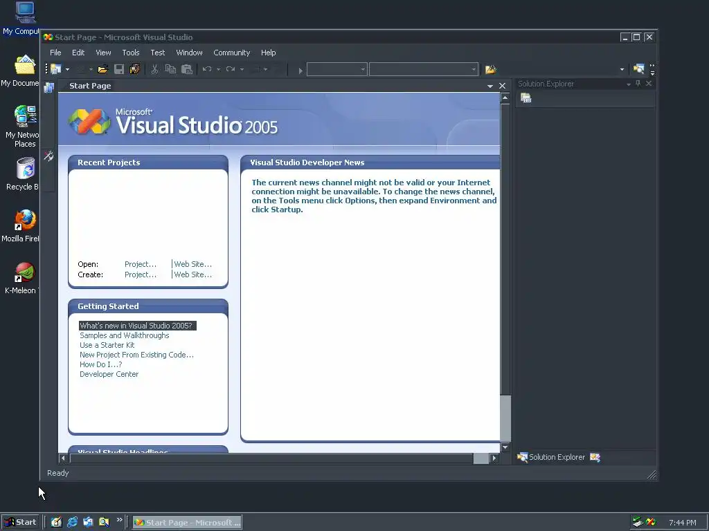709x531 pixels.
Task: Click the Create Web Site... link
Action: point(192,274)
